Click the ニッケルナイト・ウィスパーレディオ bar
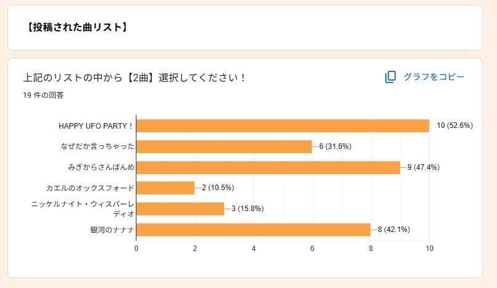The height and width of the screenshot is (288, 497). point(180,209)
